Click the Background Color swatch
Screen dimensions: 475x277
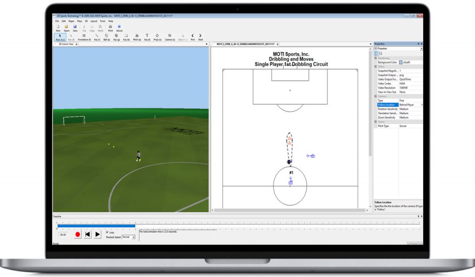tap(400, 62)
